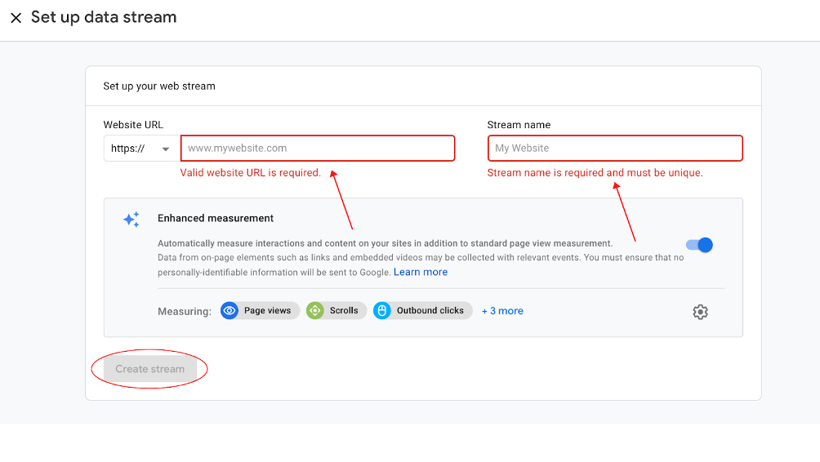Open the https:// protocol dropdown
820x462 pixels.
point(142,149)
